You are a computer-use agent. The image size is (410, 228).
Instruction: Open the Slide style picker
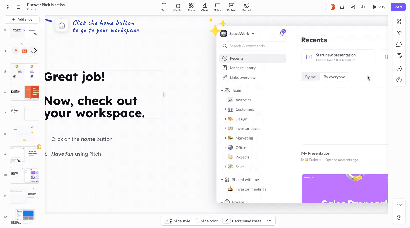tap(177, 221)
